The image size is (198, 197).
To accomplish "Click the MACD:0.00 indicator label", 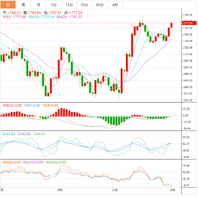I will point(12,105).
